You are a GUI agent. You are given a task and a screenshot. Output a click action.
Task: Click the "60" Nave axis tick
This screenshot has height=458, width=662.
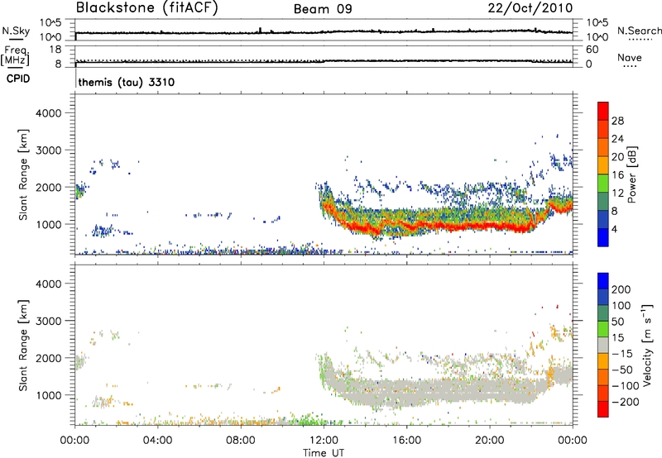[592, 50]
